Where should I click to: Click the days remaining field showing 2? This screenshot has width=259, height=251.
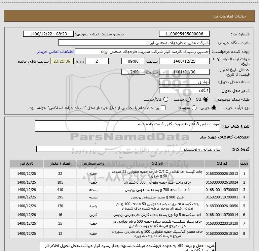coord(97,61)
